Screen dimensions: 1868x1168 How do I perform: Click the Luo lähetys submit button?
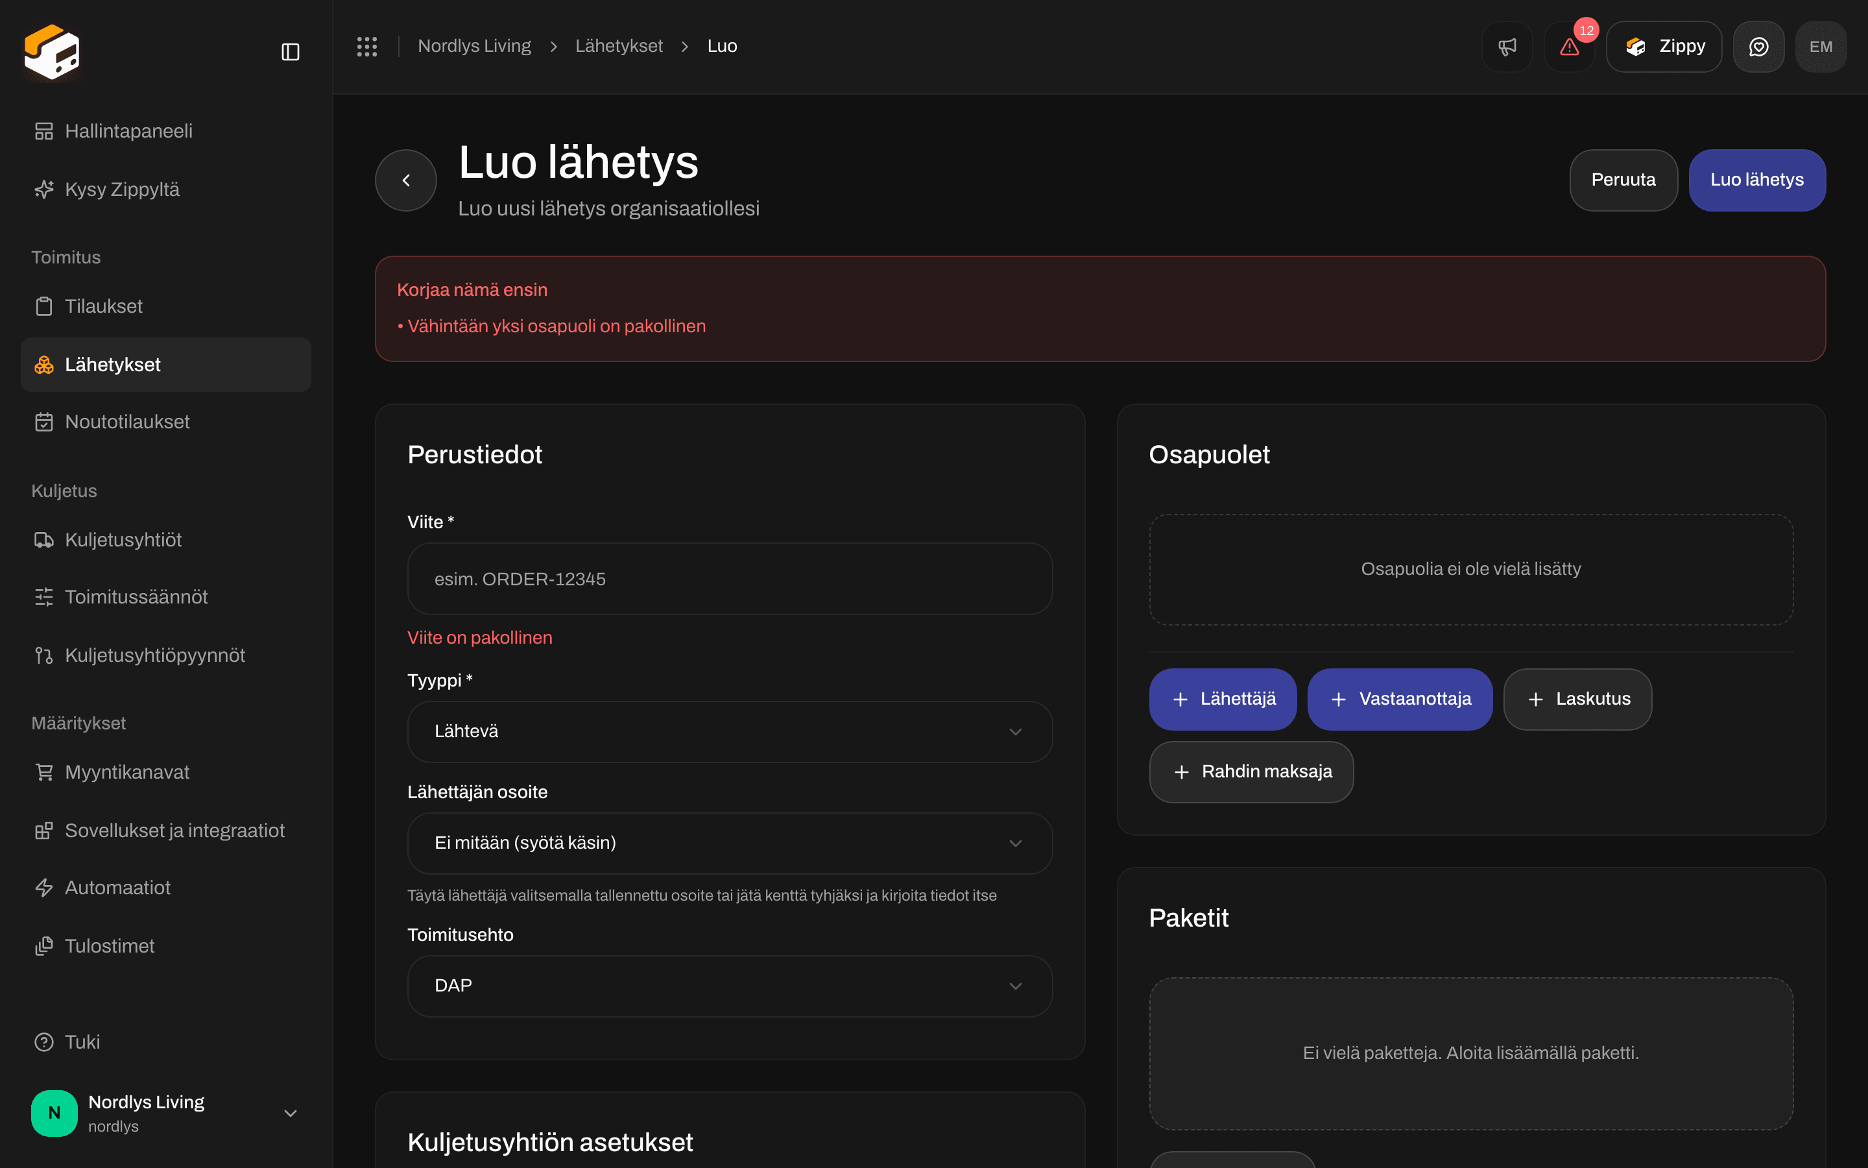(x=1757, y=180)
